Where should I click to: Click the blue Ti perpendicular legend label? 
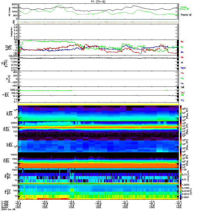(182, 100)
